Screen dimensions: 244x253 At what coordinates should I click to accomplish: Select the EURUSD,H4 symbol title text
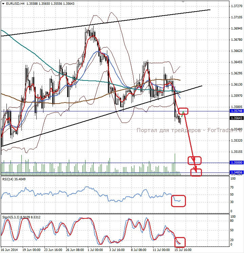click(15, 3)
